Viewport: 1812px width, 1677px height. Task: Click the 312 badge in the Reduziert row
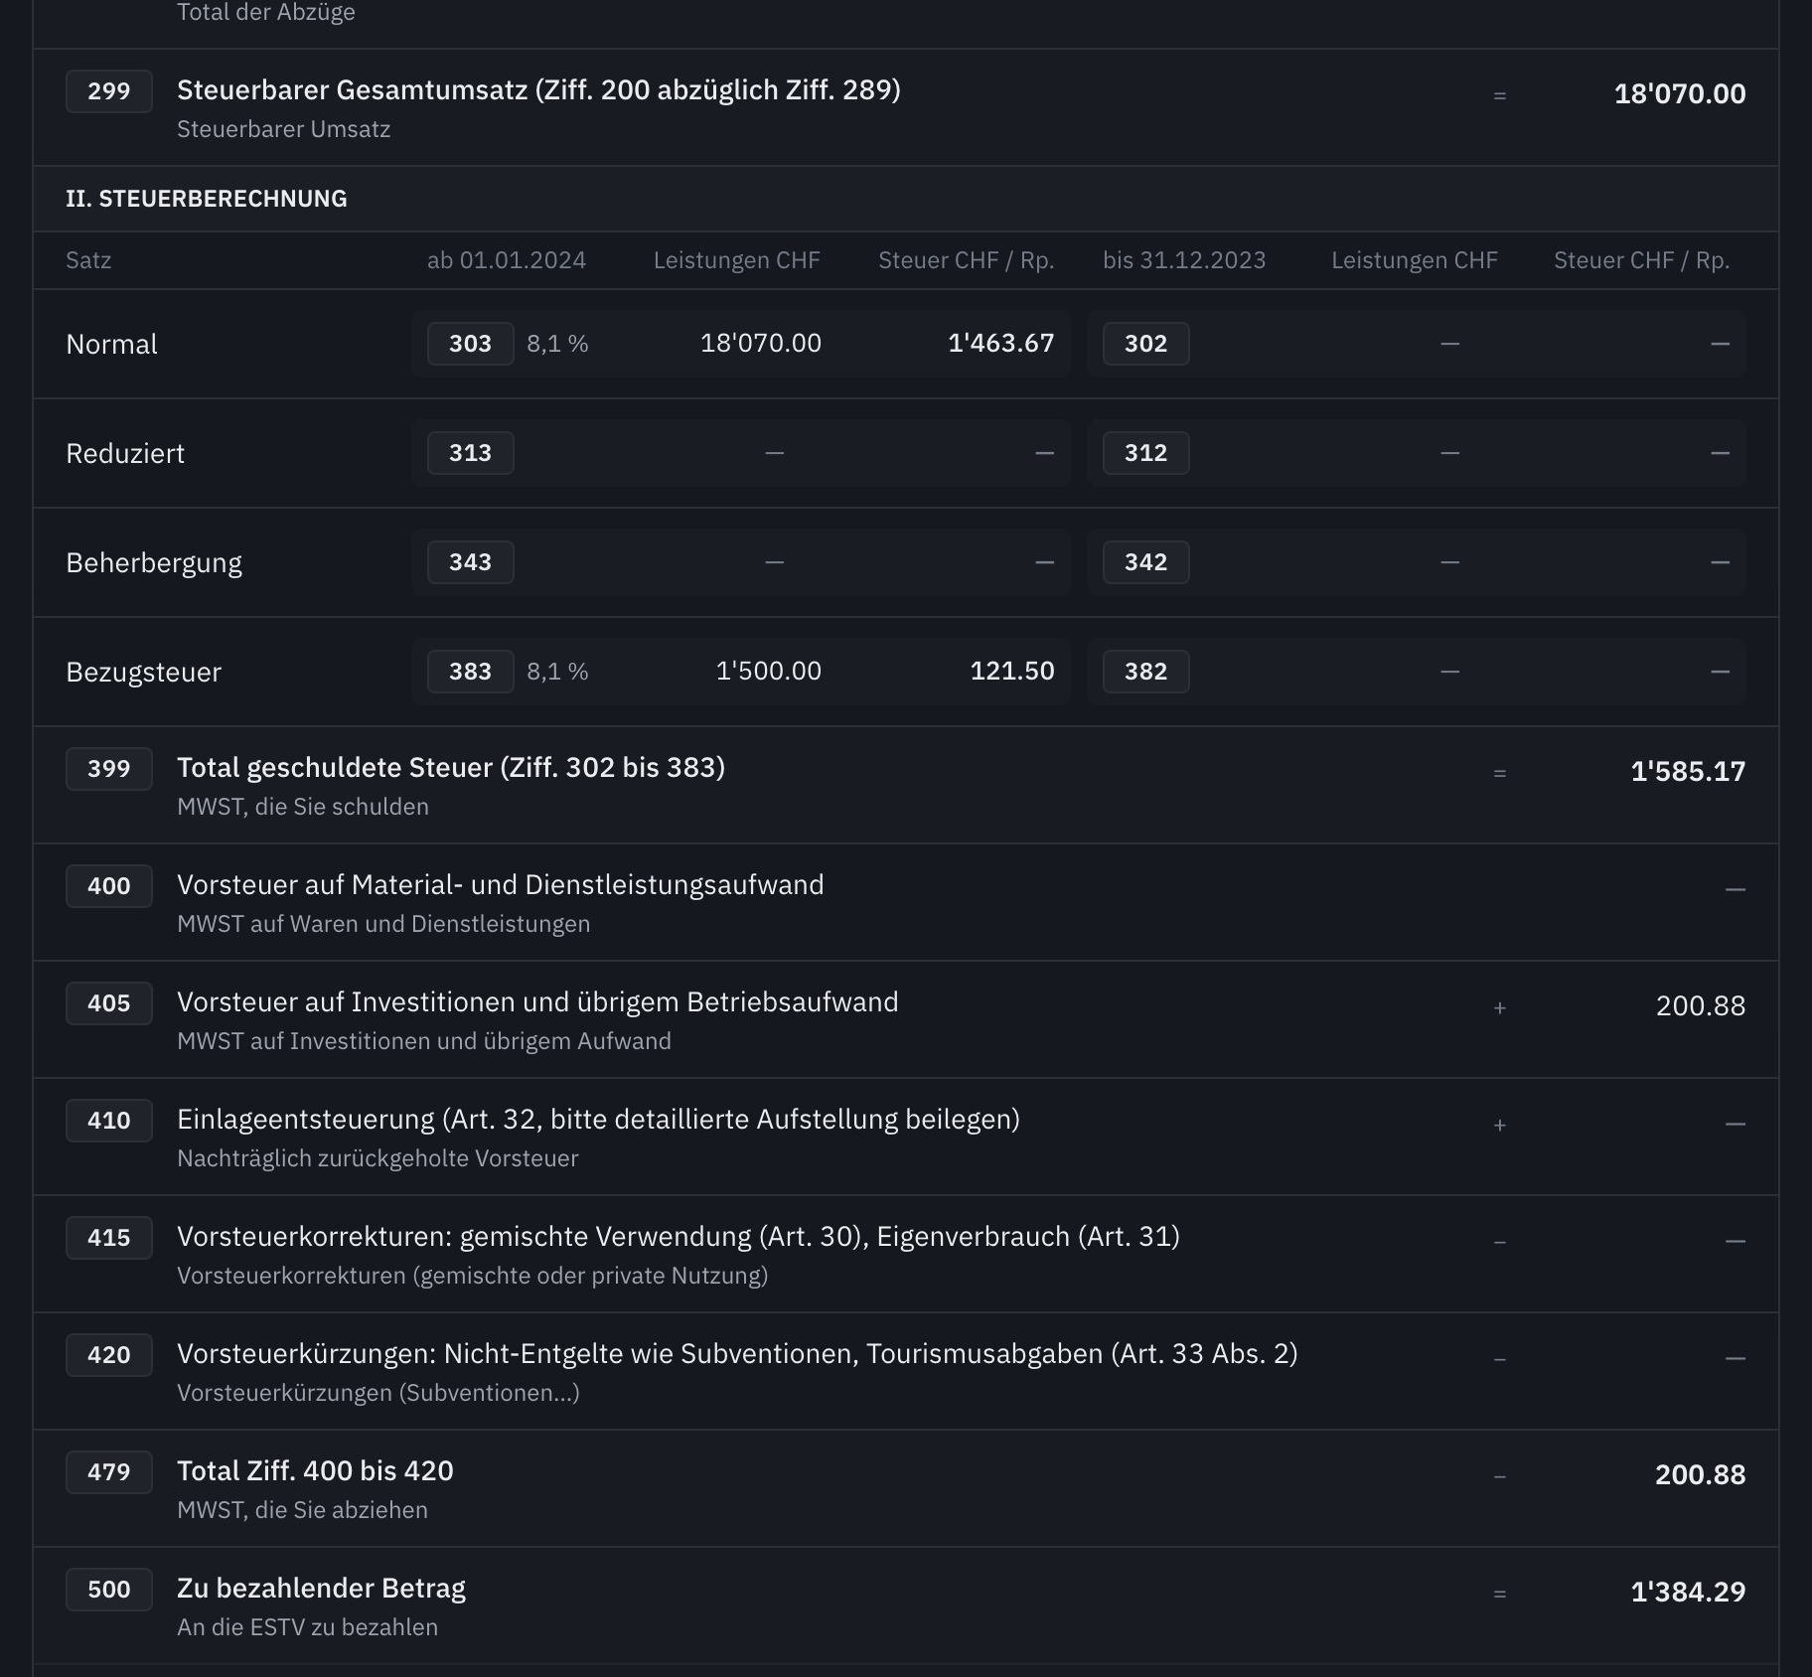[x=1146, y=453]
